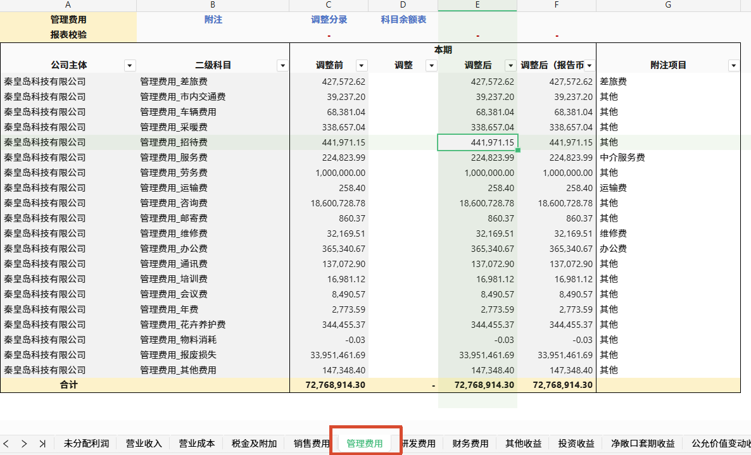Select column E header
Viewport: 751px width, 455px height.
click(x=477, y=5)
